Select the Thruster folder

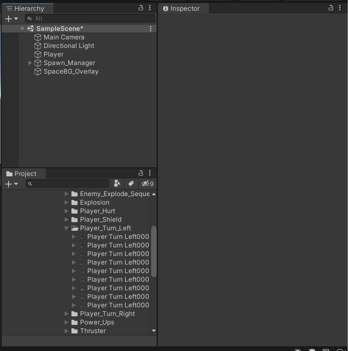pyautogui.click(x=93, y=331)
